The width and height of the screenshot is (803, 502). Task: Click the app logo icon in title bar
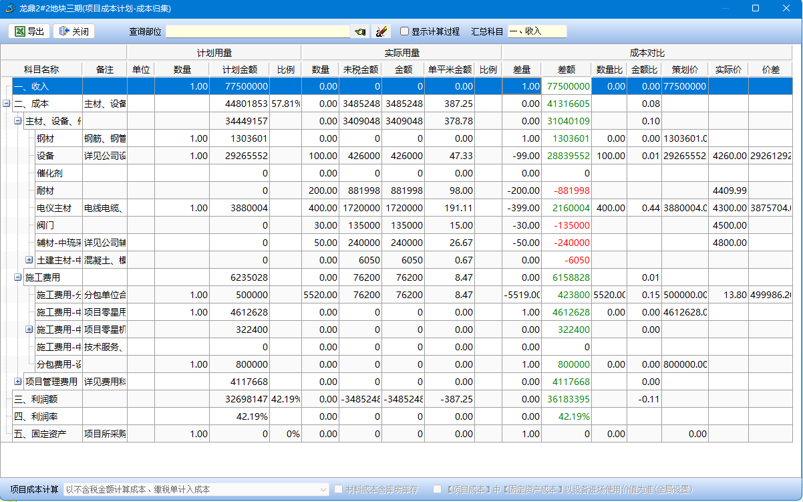(x=10, y=9)
